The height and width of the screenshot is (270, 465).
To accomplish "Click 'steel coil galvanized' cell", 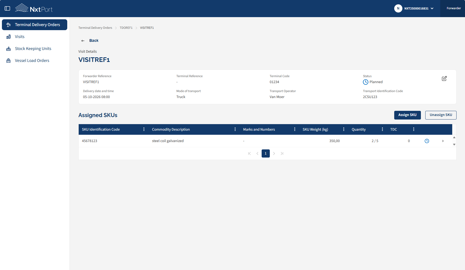I will pos(168,141).
